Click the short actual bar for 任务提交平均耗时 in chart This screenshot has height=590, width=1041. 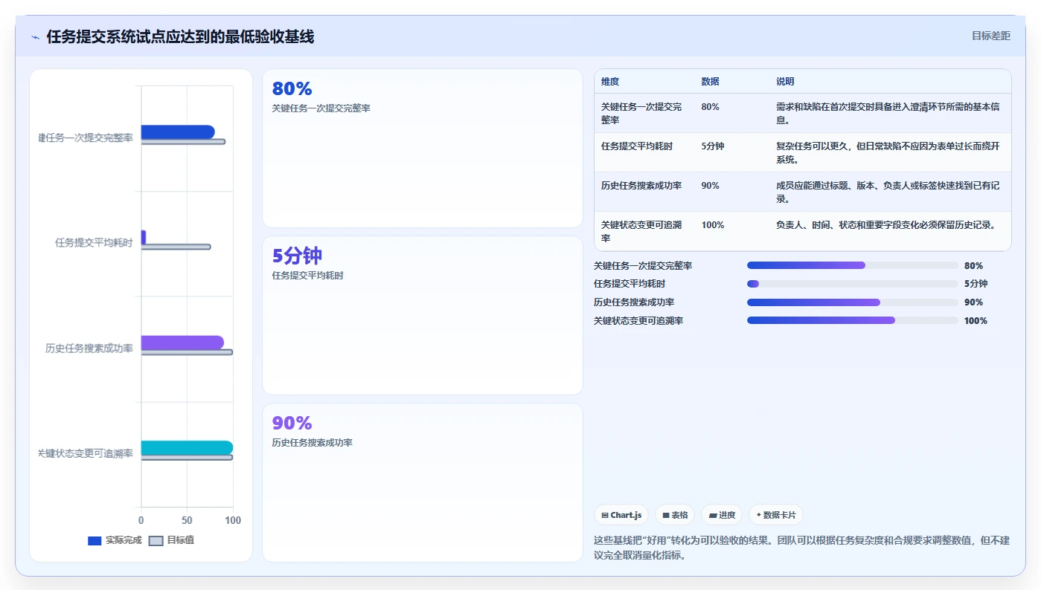pyautogui.click(x=144, y=237)
